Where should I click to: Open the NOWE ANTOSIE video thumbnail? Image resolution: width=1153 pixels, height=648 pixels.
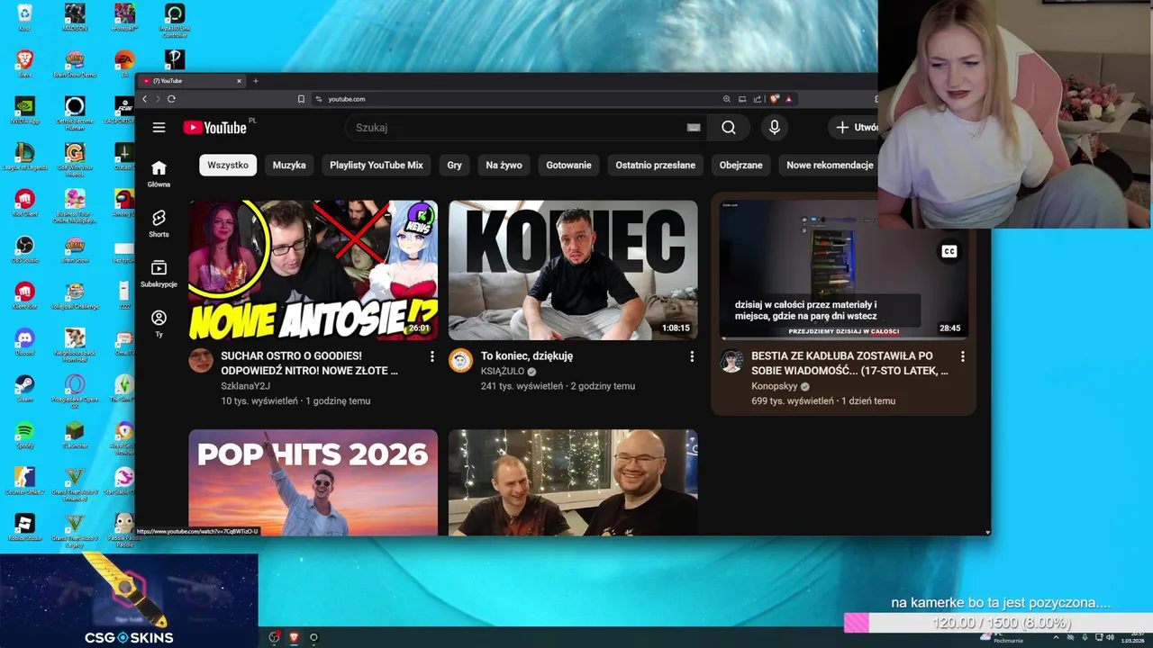(x=313, y=270)
